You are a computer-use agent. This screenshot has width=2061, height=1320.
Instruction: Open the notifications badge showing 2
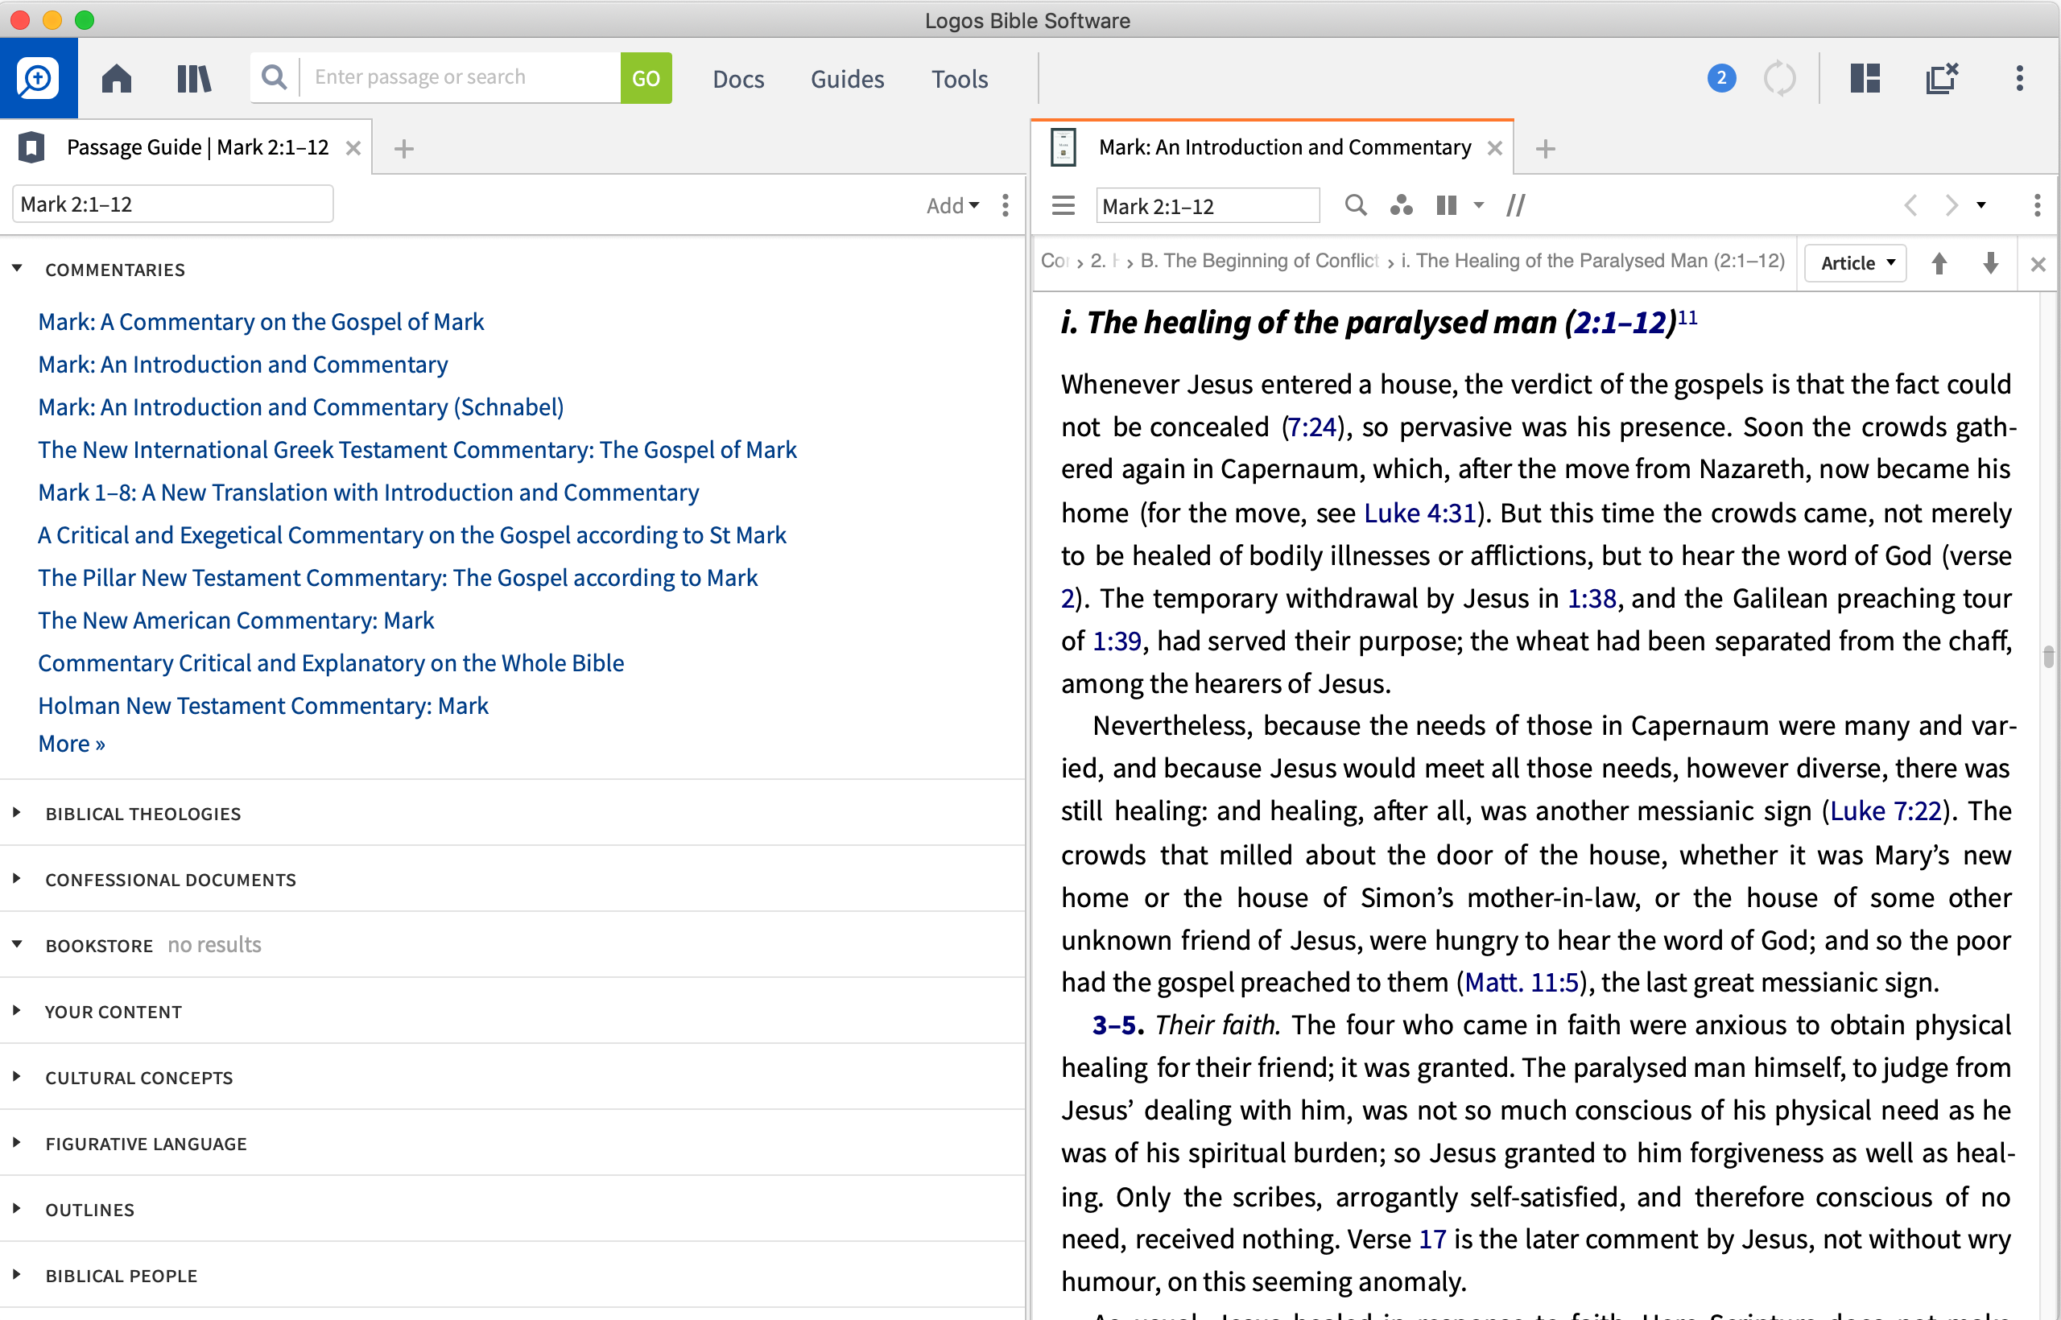pos(1721,78)
